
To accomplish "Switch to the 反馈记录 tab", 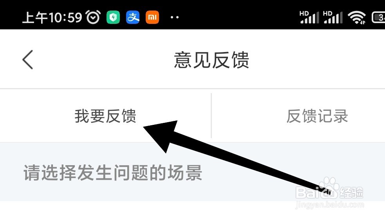I will (x=317, y=116).
